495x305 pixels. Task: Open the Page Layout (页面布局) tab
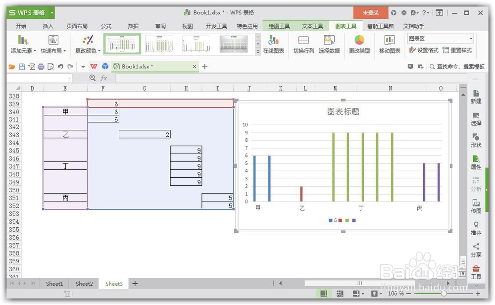pyautogui.click(x=77, y=26)
